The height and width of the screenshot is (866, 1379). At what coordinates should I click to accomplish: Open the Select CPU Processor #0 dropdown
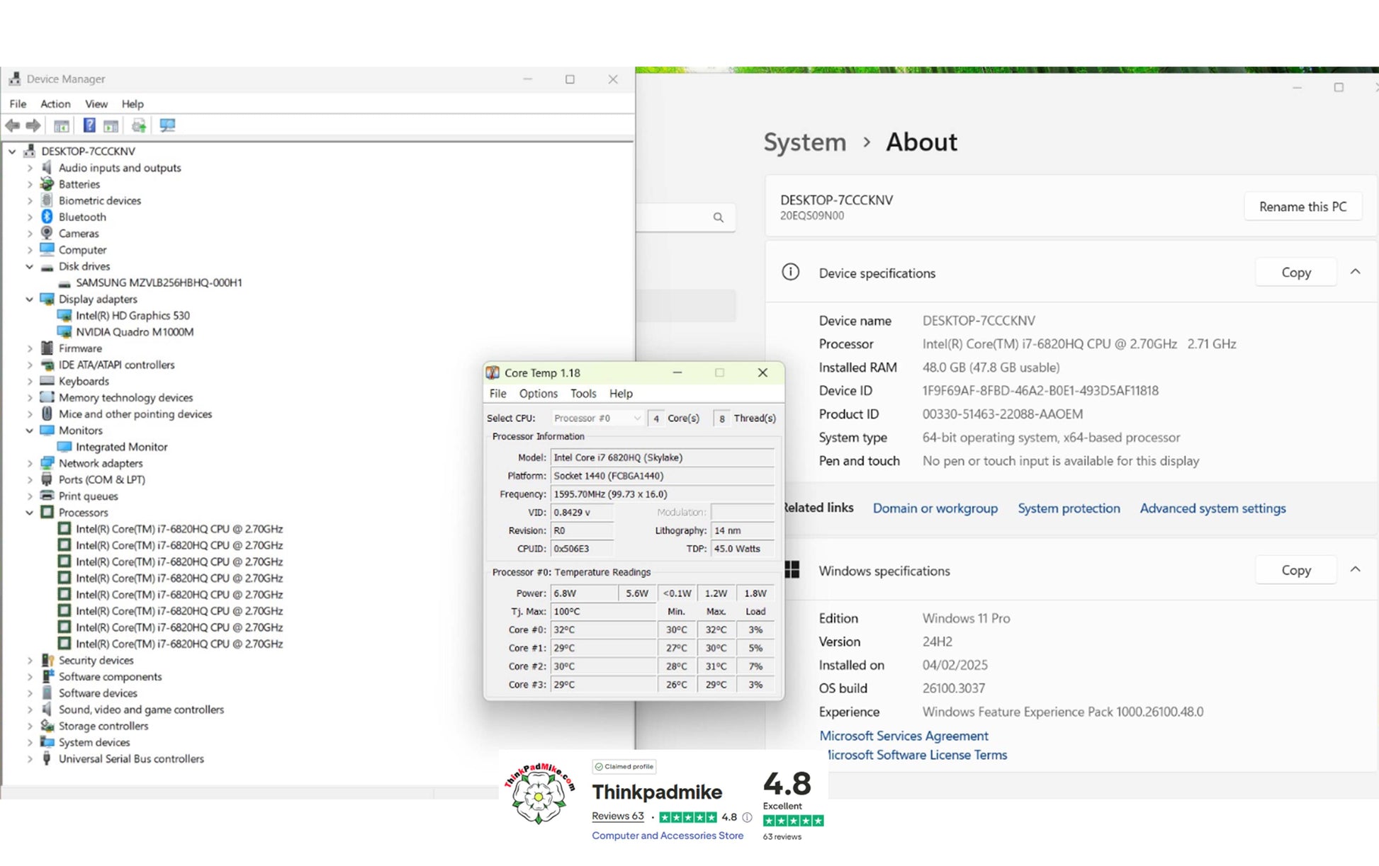point(597,418)
